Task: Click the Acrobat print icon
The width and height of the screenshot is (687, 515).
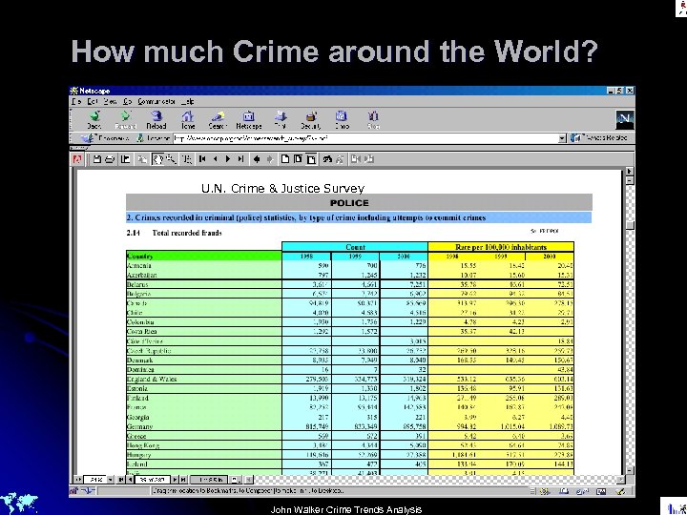Action: click(110, 159)
